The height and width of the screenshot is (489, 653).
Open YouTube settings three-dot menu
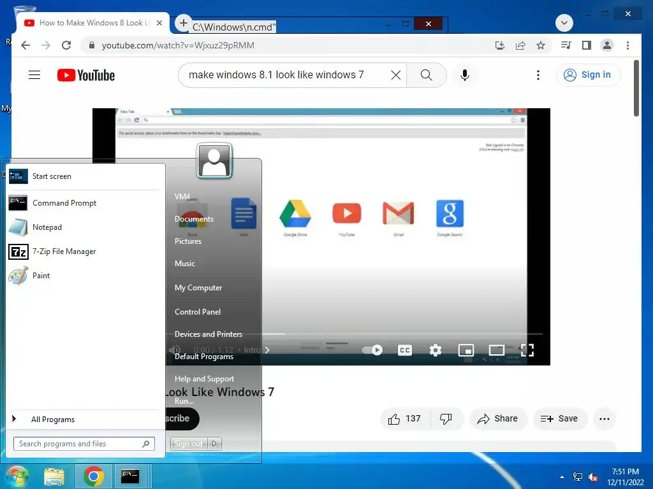click(538, 75)
